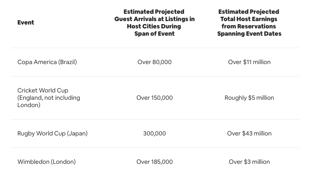Click the Over $43 million earnings value
The height and width of the screenshot is (175, 310).
(249, 133)
